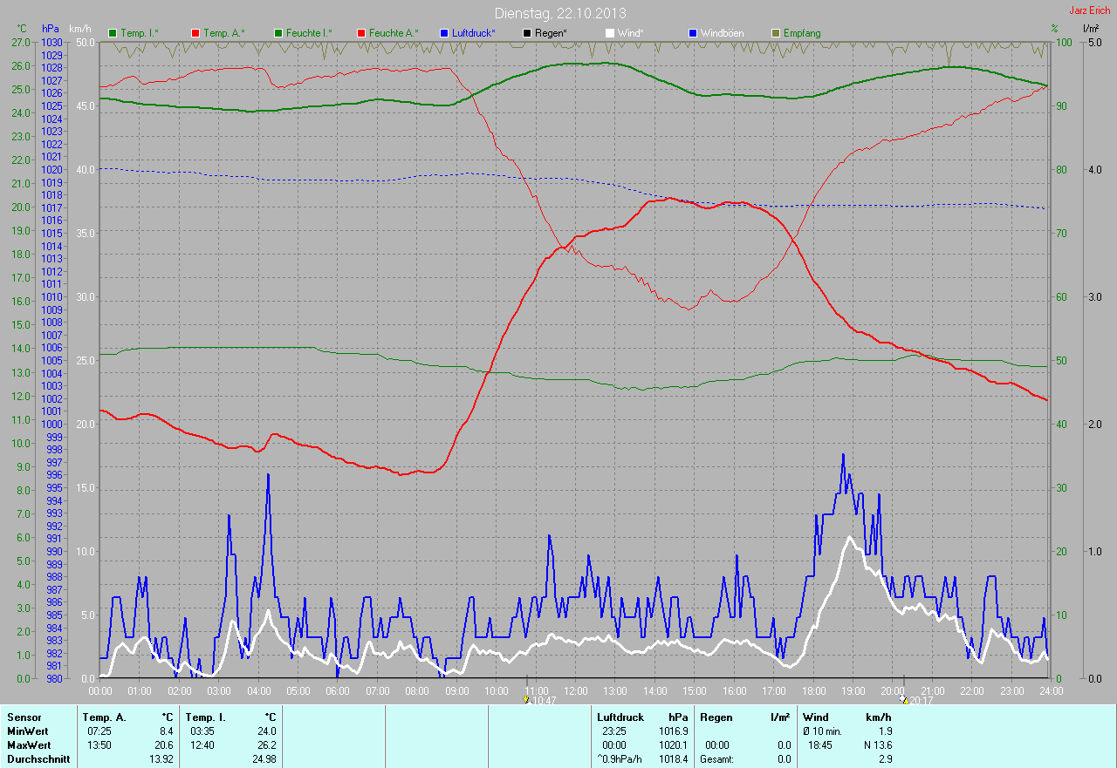Click the white Wind* legend swatch
1117x768 pixels.
click(x=610, y=33)
